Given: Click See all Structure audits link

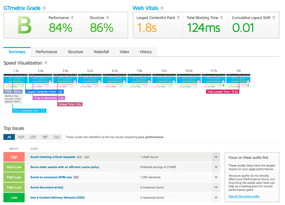Looking at the screenshot, I should point(244,196).
